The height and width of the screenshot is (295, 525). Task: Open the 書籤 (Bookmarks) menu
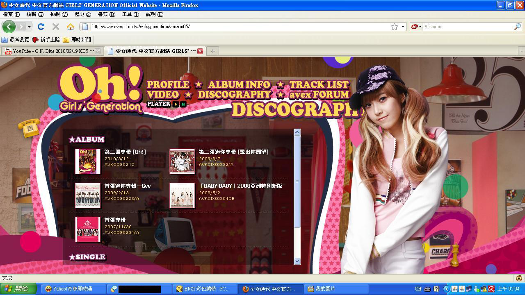(106, 14)
